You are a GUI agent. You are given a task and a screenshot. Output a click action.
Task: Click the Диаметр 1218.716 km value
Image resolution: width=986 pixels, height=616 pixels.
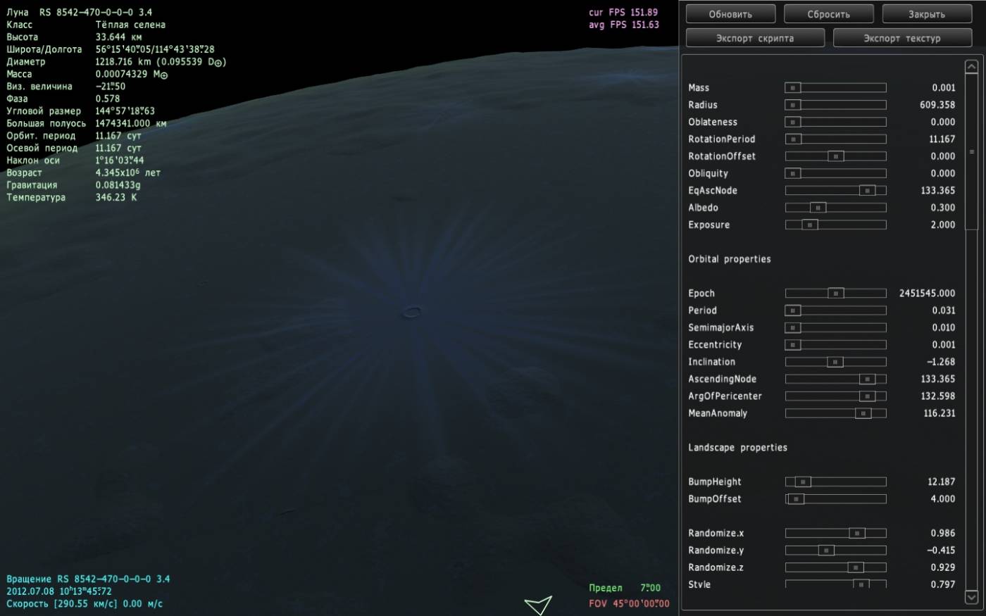pos(161,62)
